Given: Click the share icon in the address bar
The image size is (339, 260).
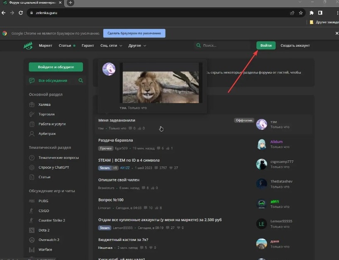Looking at the screenshot, I should 293,13.
